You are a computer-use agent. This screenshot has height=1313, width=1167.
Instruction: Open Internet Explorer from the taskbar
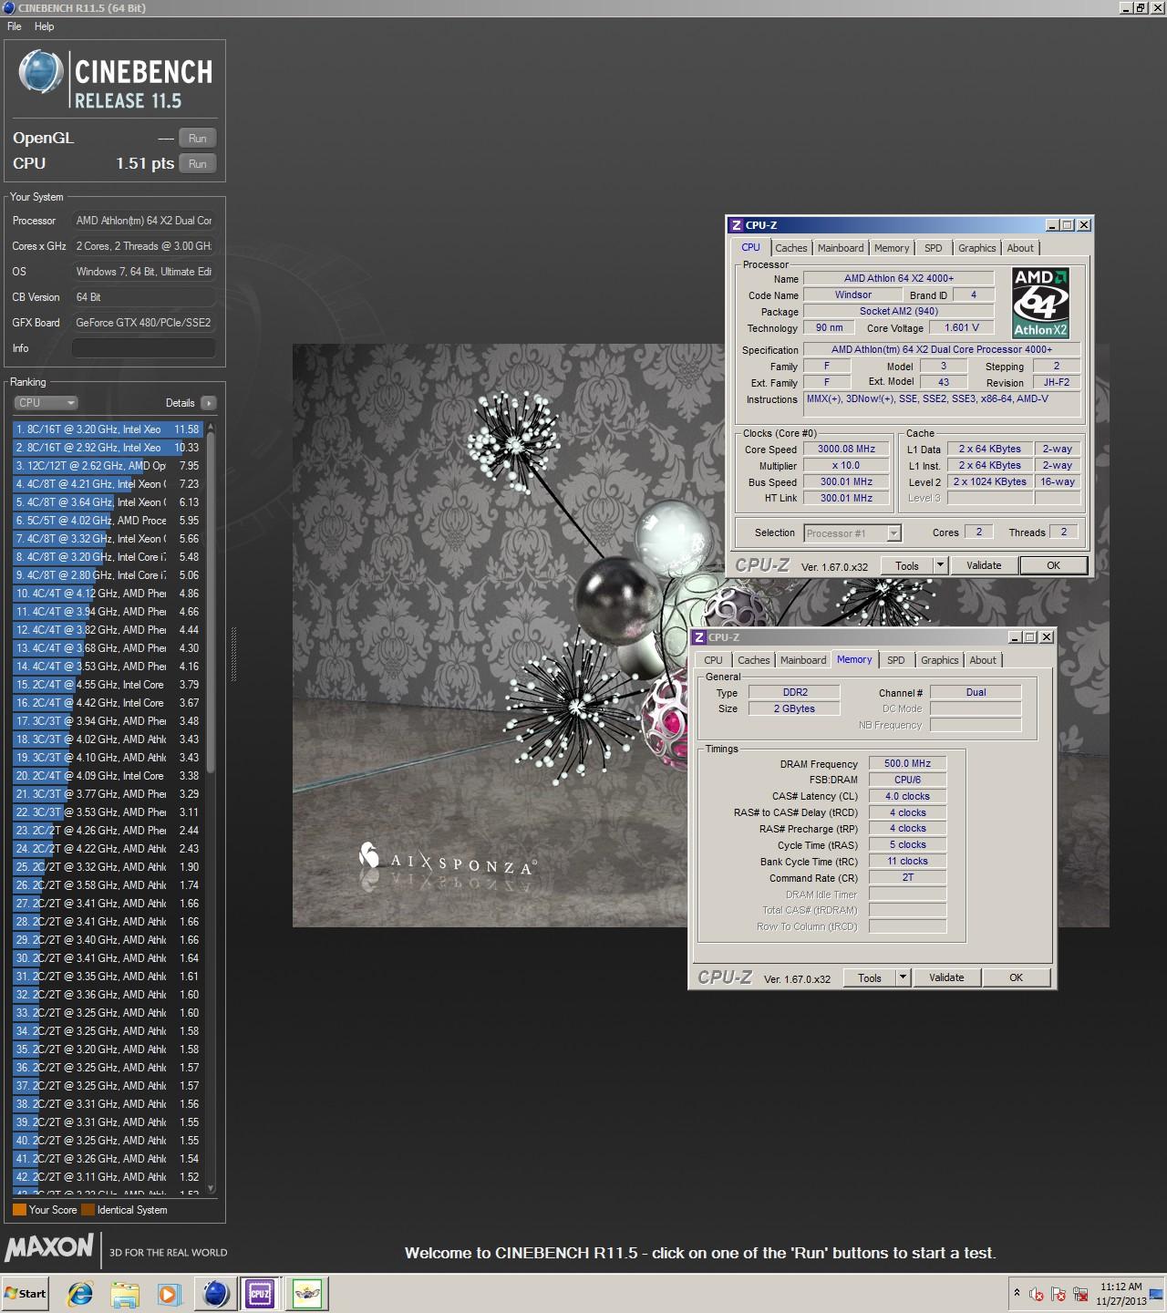[x=80, y=1293]
